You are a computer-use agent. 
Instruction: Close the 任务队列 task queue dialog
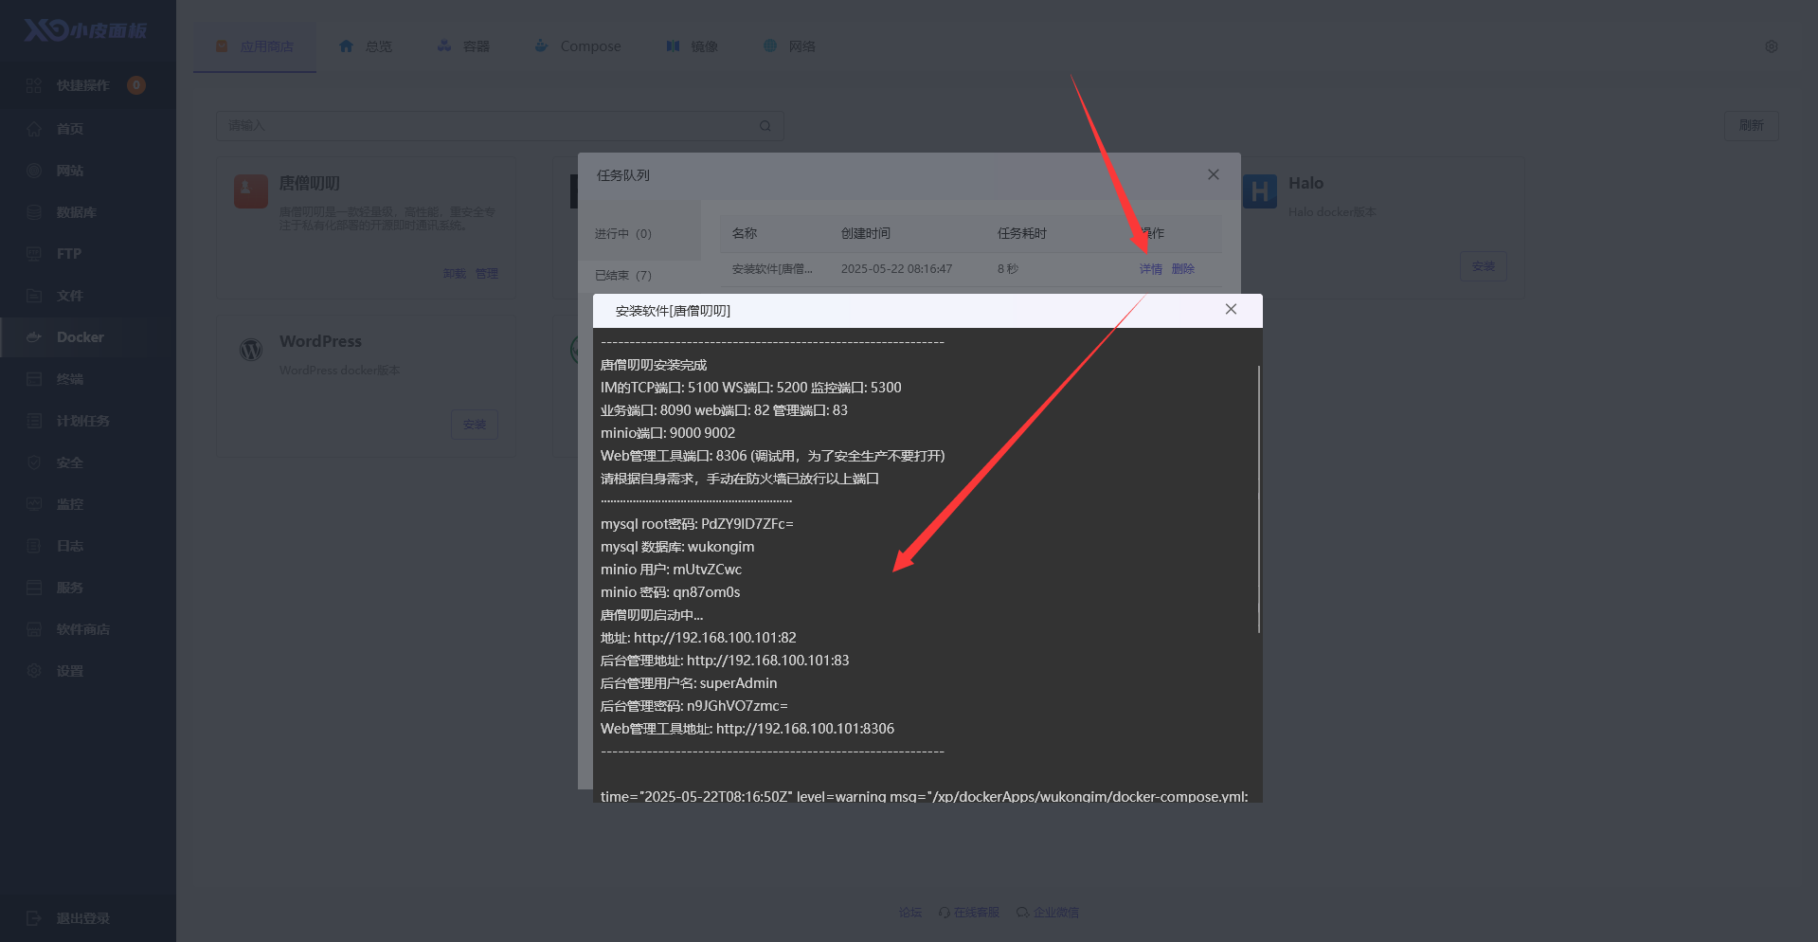coord(1213,175)
